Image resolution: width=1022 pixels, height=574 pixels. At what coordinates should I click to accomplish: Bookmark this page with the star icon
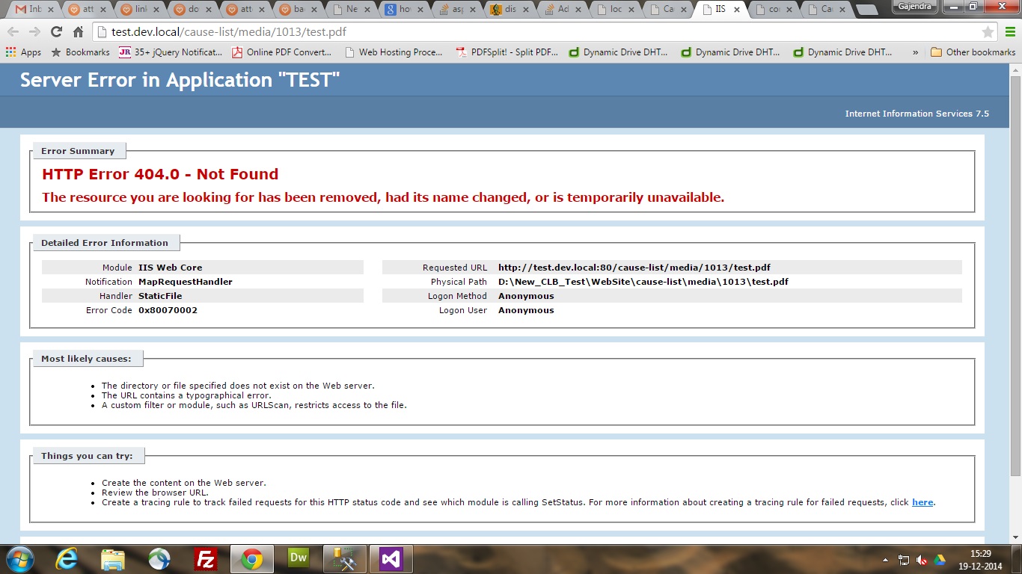click(x=988, y=32)
